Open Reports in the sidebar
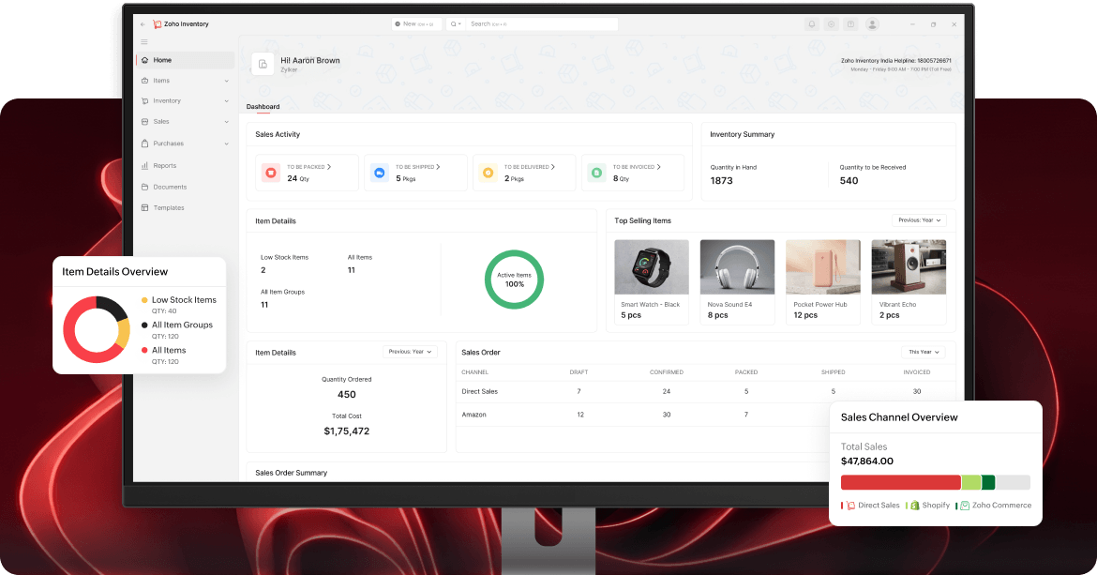 pyautogui.click(x=186, y=166)
